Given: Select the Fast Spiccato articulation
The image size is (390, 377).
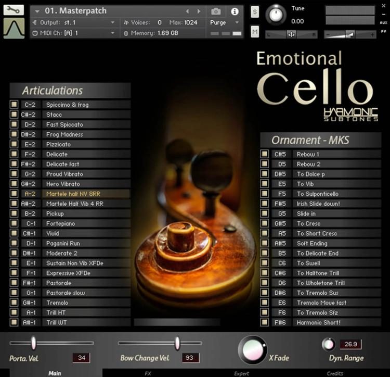Looking at the screenshot, I should (x=86, y=124).
